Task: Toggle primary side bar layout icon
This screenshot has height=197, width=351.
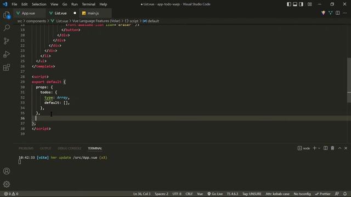Action: (x=289, y=4)
